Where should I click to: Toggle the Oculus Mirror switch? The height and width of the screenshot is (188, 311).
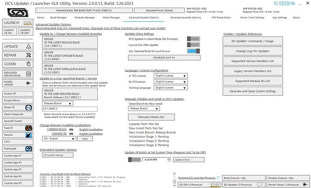coord(28,101)
